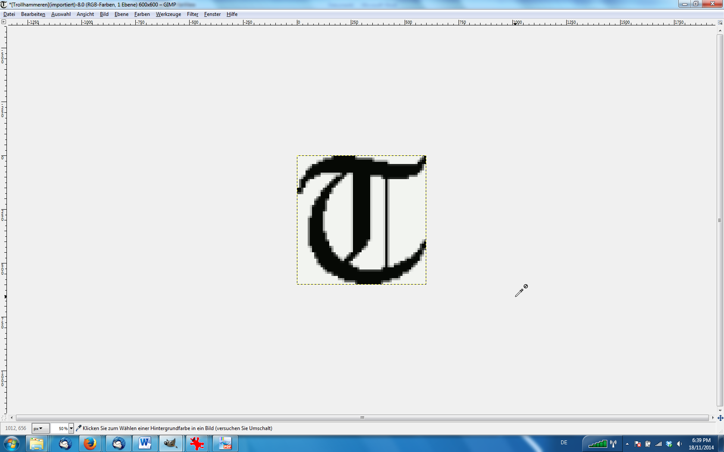
Task: Click zoom-on-resize icon at top-right corner
Action: coord(720,22)
